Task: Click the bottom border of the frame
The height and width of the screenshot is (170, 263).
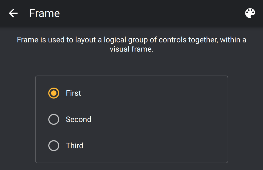Action: pyautogui.click(x=132, y=163)
